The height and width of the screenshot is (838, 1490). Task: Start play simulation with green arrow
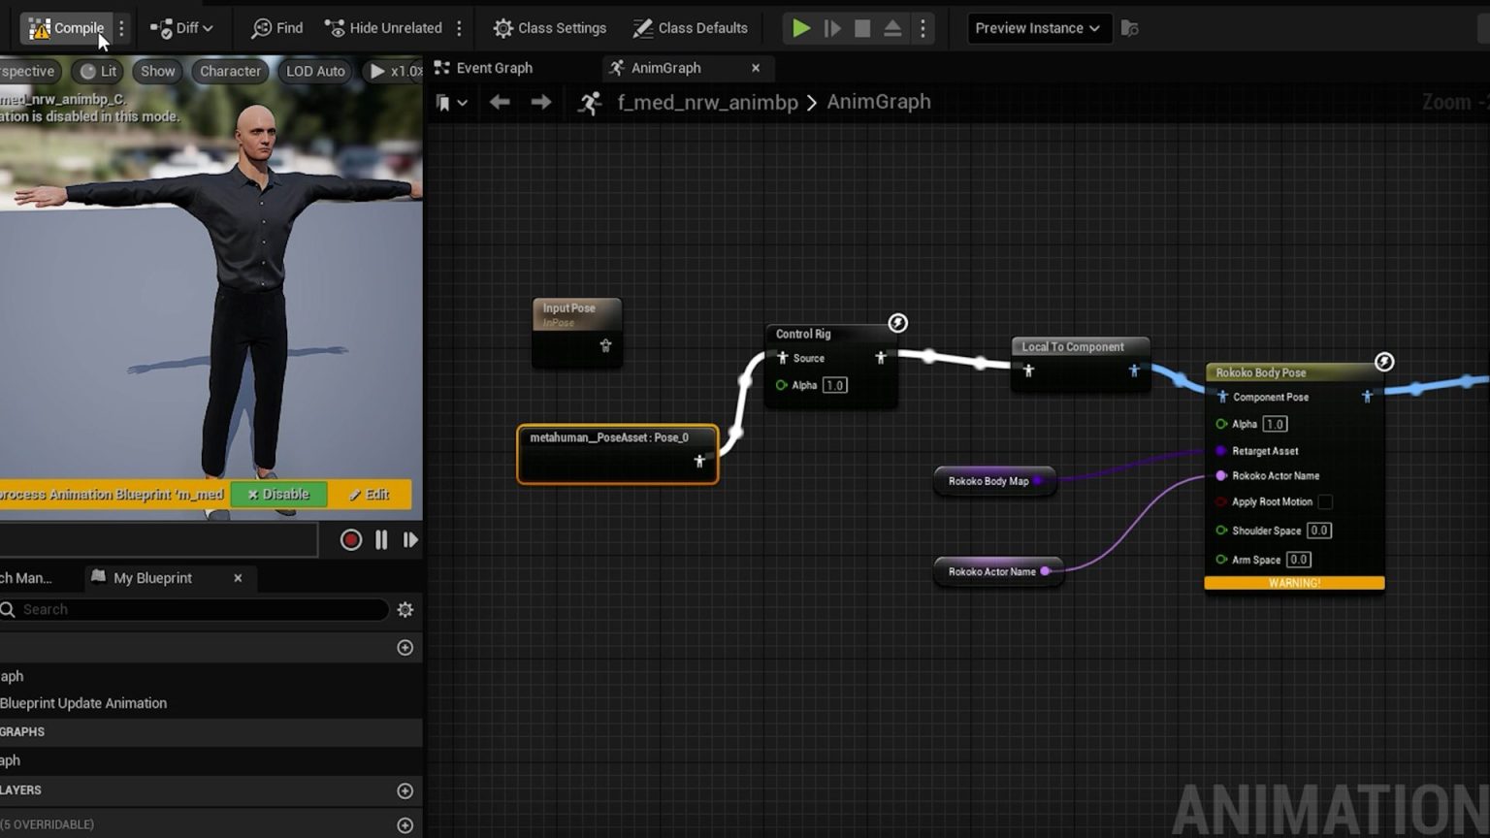click(801, 28)
